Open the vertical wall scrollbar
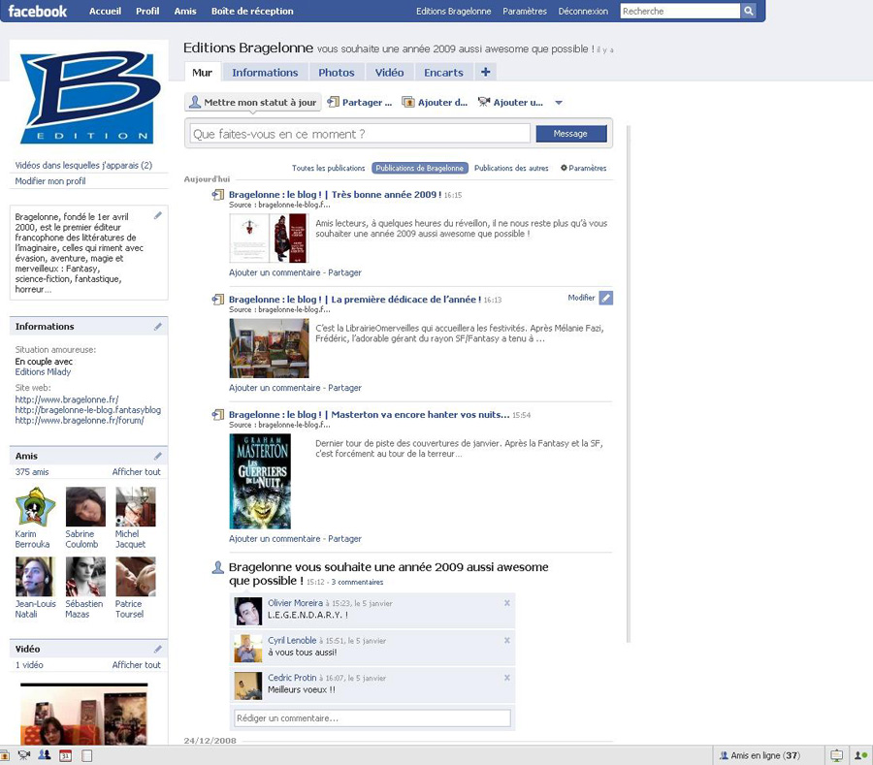 click(629, 384)
